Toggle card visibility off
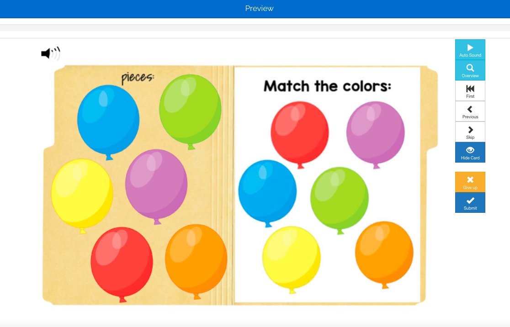 [470, 153]
